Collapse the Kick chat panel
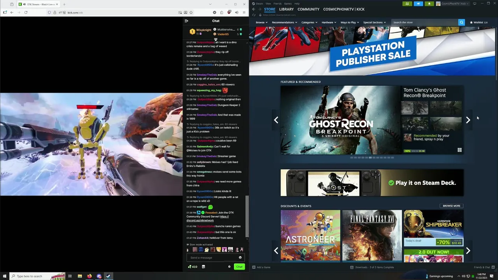498x280 pixels. pyautogui.click(x=186, y=21)
